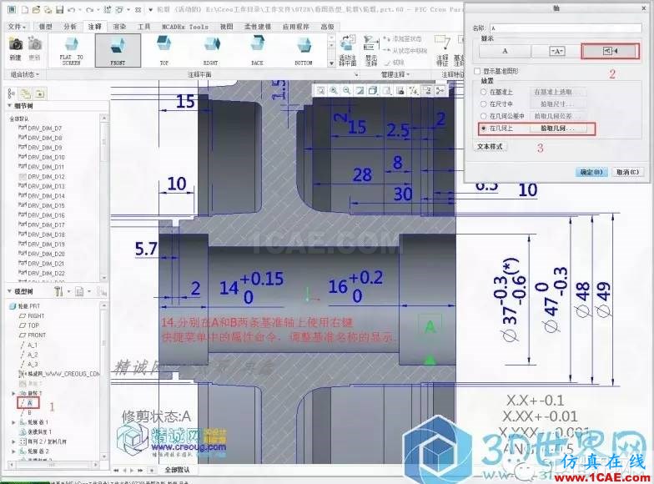Open the 组合状态 dropdown
654x484 pixels.
[x=25, y=75]
